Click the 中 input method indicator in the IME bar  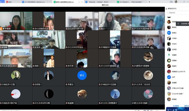click(168, 109)
